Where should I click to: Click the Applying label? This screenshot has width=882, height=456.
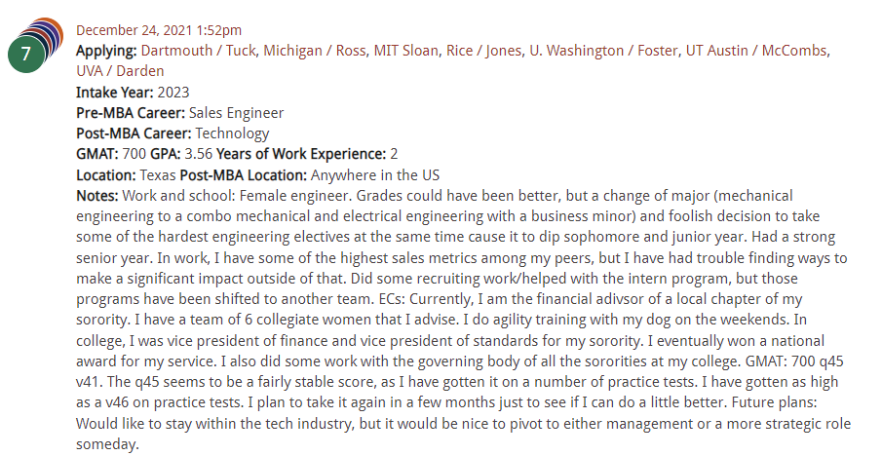pos(106,51)
